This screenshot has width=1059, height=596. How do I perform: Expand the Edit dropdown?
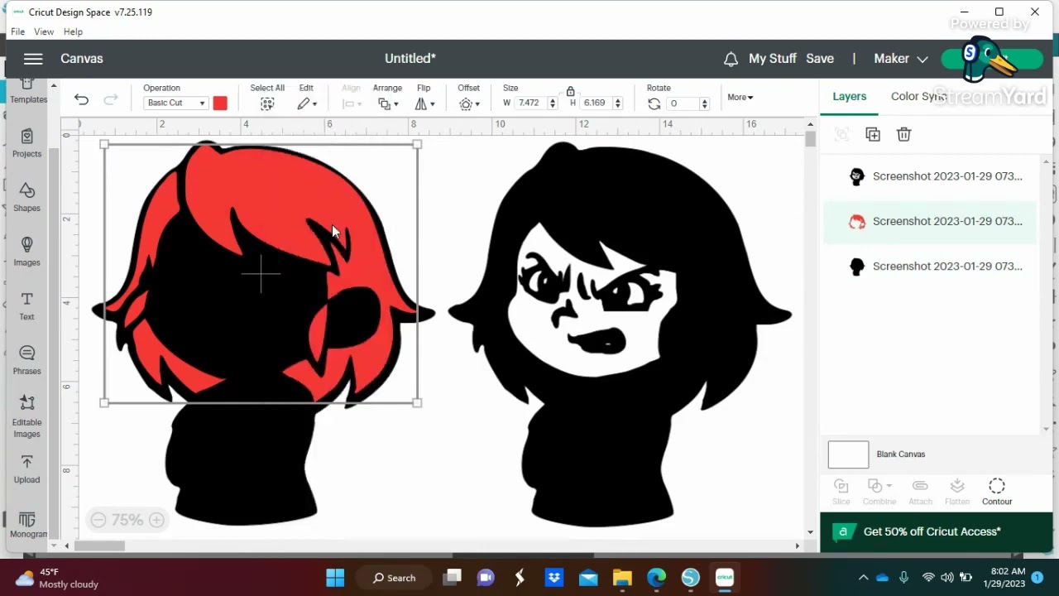coord(307,104)
